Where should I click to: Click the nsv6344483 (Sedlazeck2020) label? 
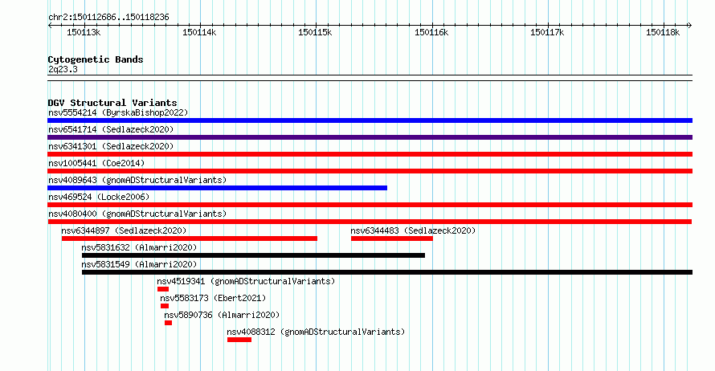413,230
